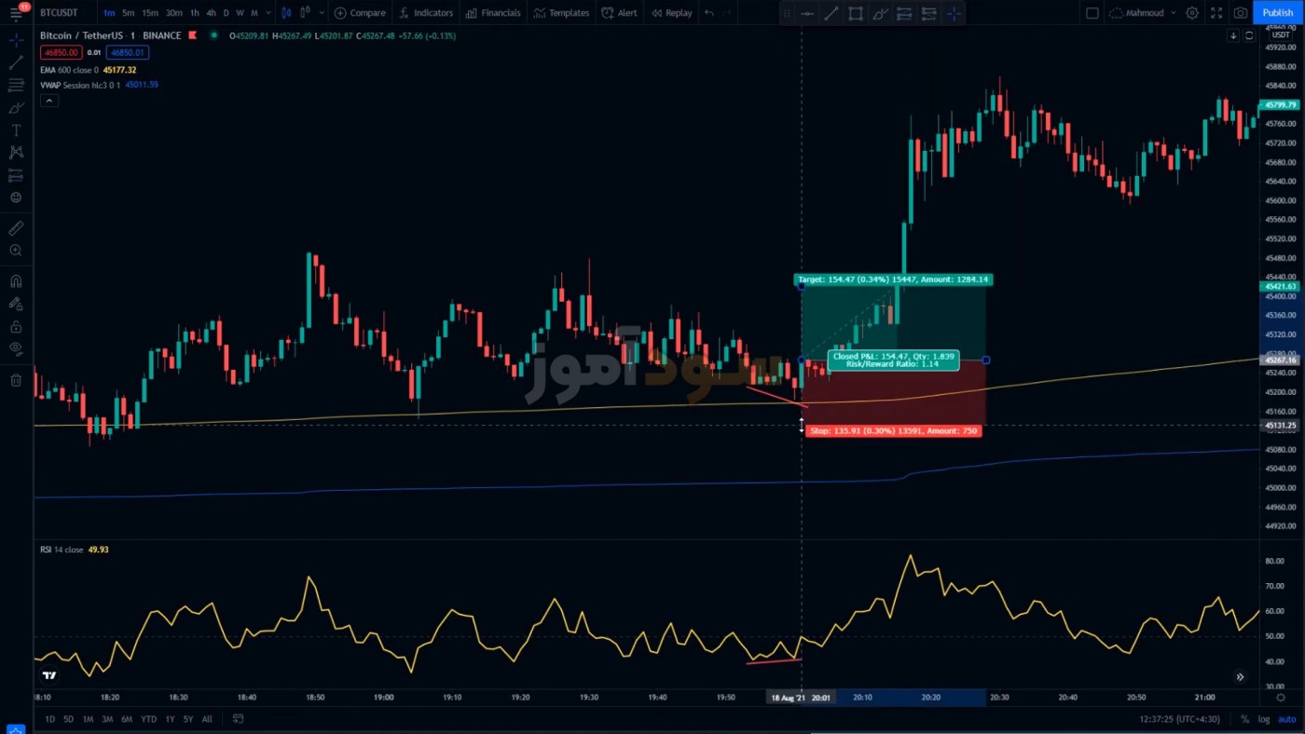
Task: Open the second bar style icon
Action: [x=307, y=13]
